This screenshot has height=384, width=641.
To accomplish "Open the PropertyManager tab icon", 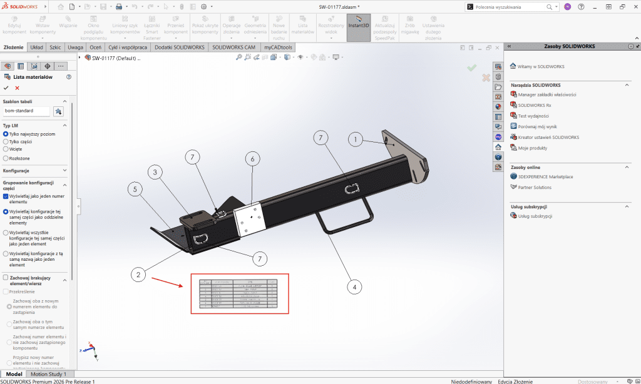I will click(x=21, y=66).
